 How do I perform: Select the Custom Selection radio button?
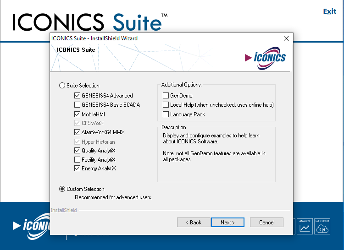[x=62, y=189]
